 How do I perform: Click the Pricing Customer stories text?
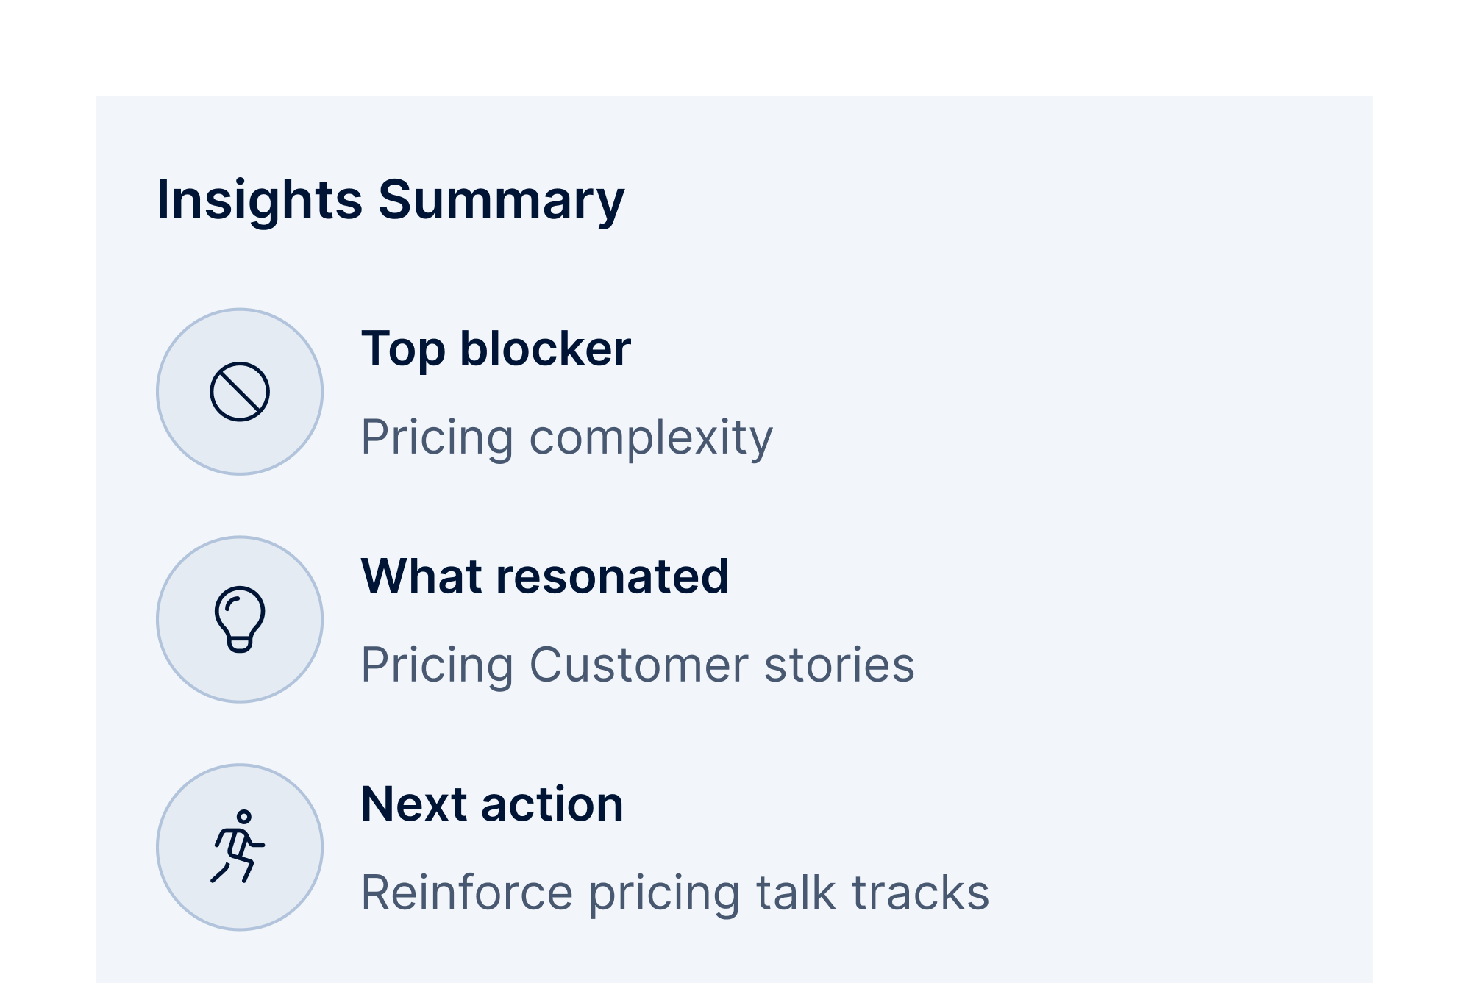point(638,665)
